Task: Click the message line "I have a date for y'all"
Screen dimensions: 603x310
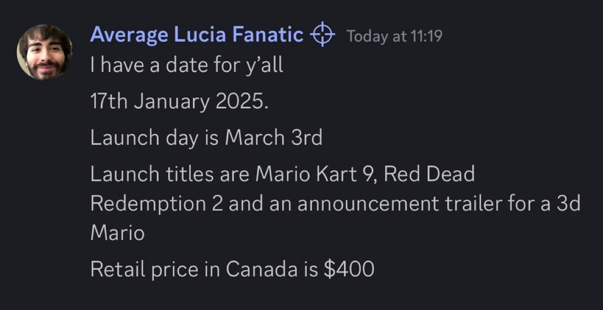Action: click(x=186, y=66)
